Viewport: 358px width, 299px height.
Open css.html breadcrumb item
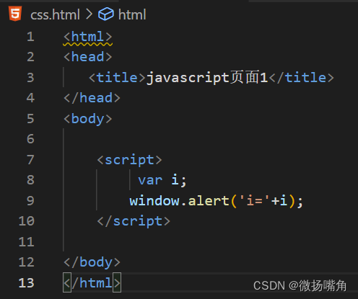click(55, 14)
